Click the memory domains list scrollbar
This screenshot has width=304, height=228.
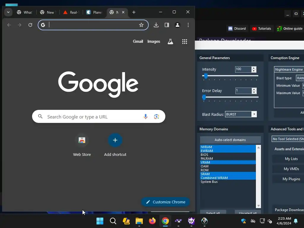click(259, 176)
